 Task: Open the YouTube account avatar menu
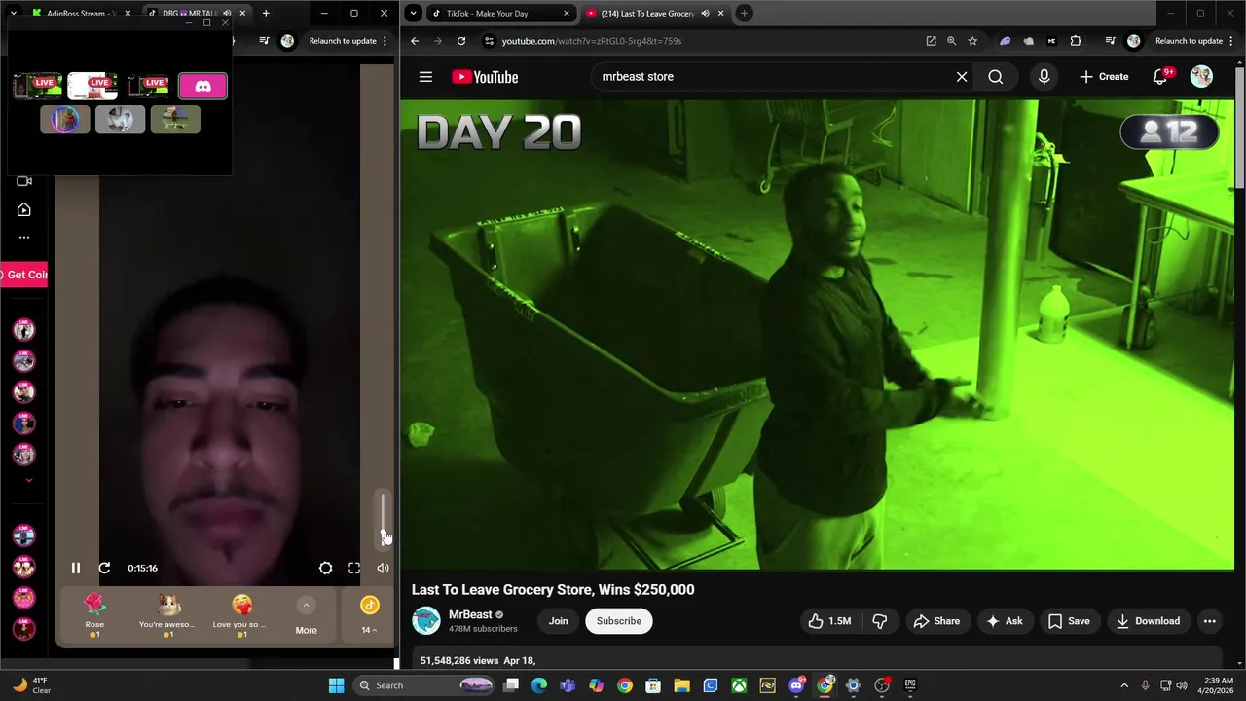[x=1201, y=77]
